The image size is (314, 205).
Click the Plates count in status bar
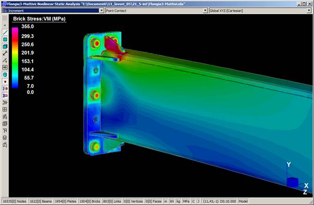pos(66,201)
